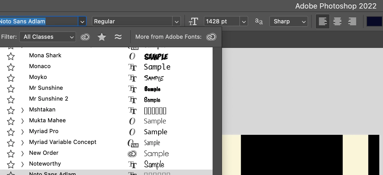Select the Moyko font

(38, 77)
